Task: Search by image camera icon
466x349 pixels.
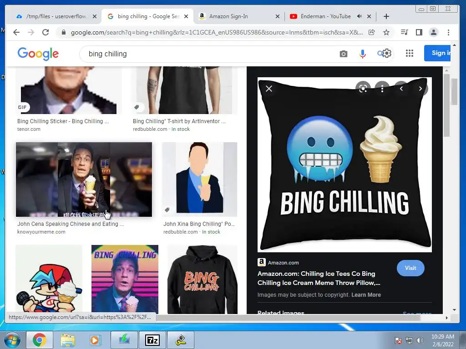Action: tap(343, 54)
